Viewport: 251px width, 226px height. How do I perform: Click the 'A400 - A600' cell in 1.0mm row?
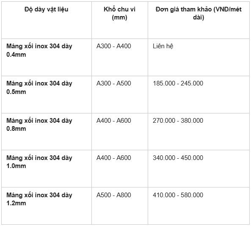pos(120,169)
